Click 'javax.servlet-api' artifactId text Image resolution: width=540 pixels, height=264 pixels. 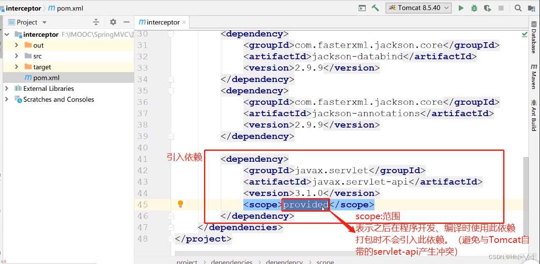tap(361, 182)
